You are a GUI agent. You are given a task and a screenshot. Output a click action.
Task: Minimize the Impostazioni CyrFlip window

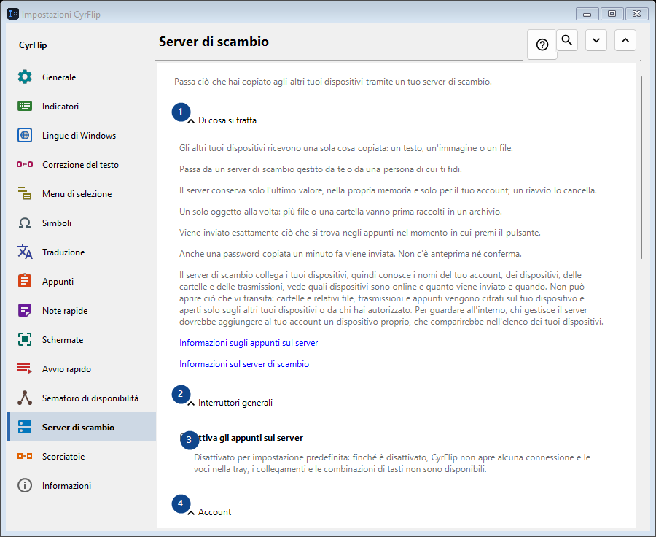point(587,14)
